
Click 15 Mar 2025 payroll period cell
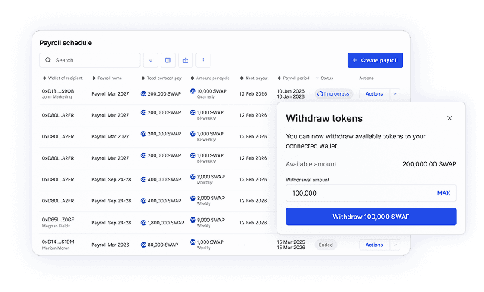click(x=291, y=242)
